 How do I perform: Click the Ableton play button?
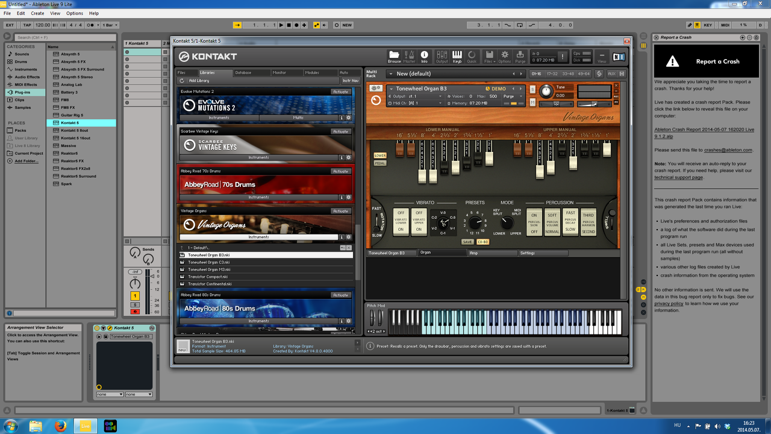pyautogui.click(x=281, y=25)
